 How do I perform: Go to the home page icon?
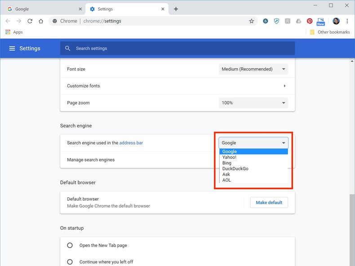41,21
